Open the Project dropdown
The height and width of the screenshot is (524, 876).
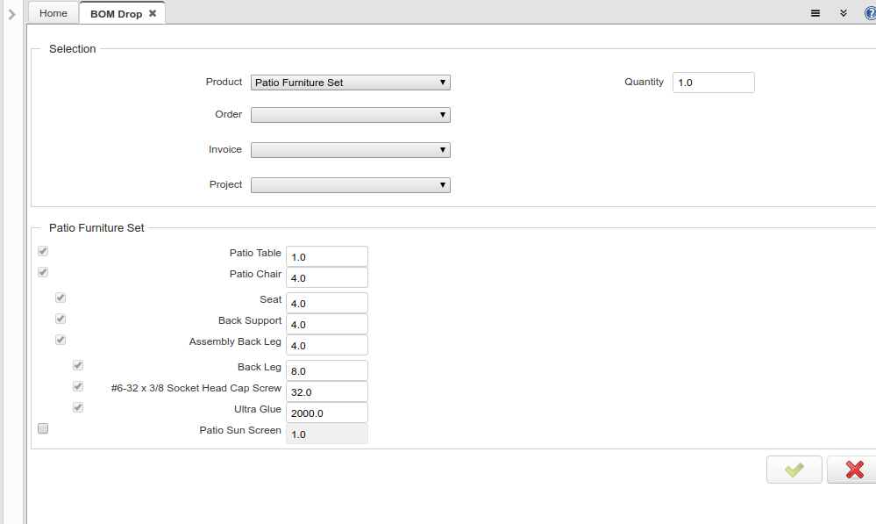350,185
